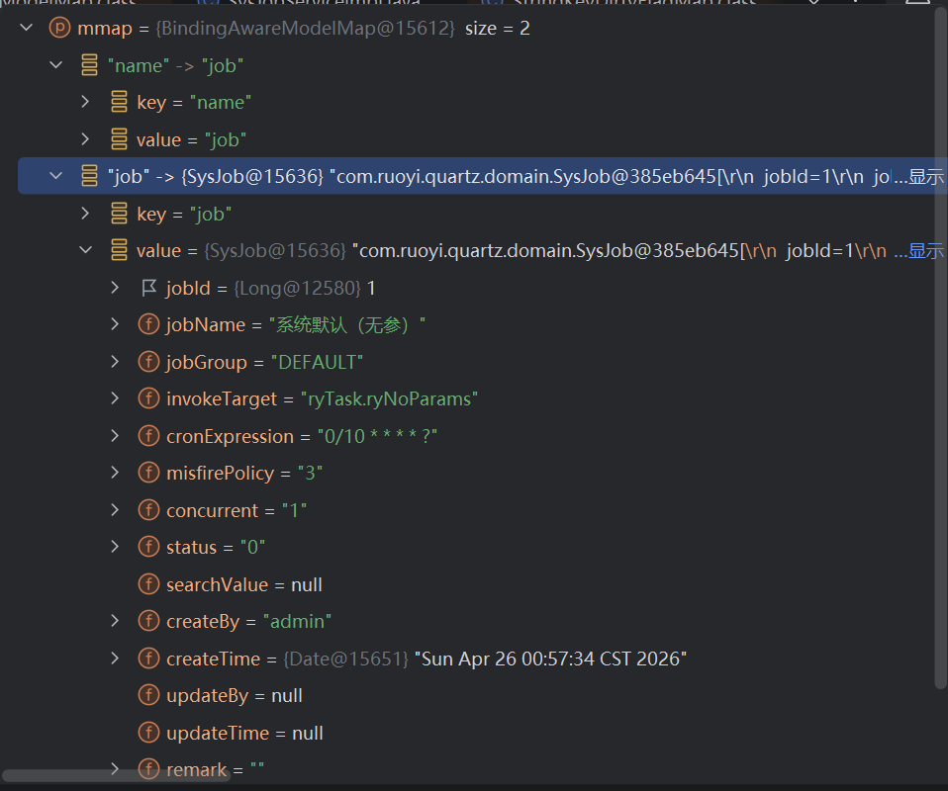Screen dimensions: 948x791
Task: Click the icon beside value = "job"
Action: [119, 139]
